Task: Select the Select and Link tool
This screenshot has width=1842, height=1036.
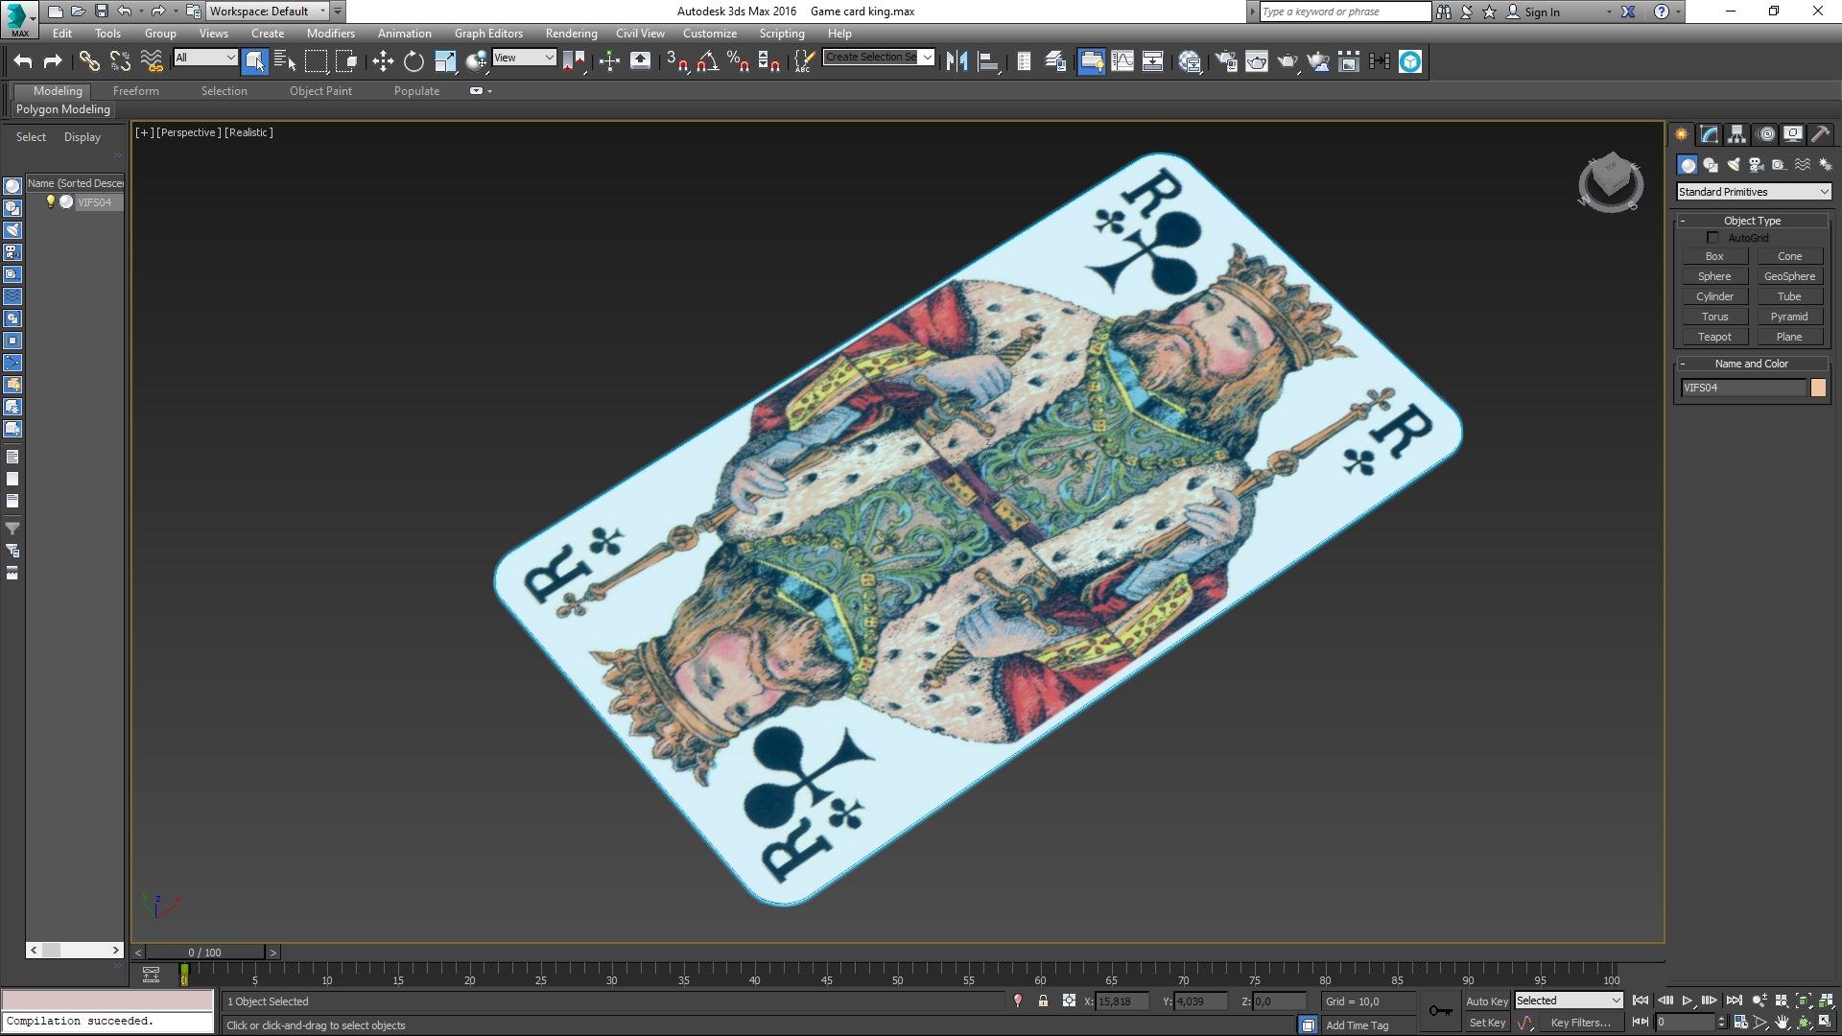Action: 89,61
